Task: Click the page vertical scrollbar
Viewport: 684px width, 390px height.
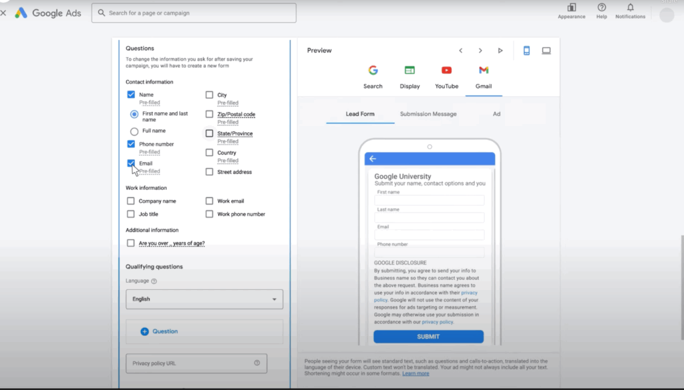Action: click(x=682, y=287)
